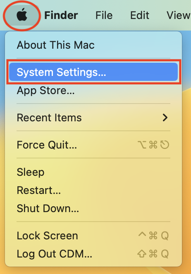191x274 pixels.
Task: Select Restart… from the menu
Action: click(93, 190)
